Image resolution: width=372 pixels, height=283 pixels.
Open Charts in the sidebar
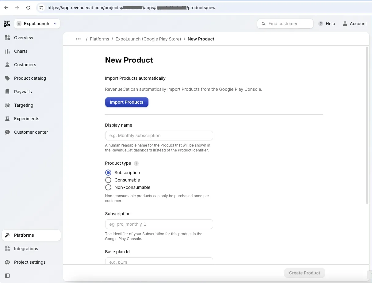pos(31,51)
